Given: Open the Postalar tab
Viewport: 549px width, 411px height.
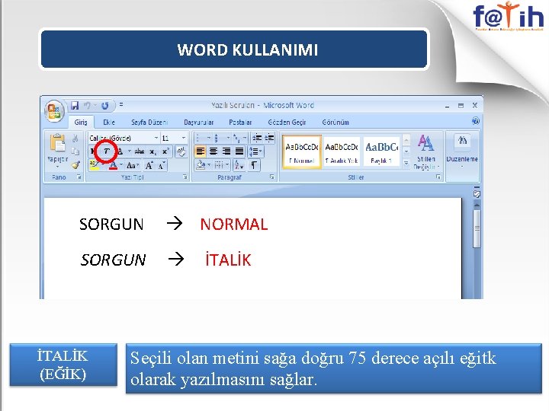Looking at the screenshot, I should tap(240, 123).
